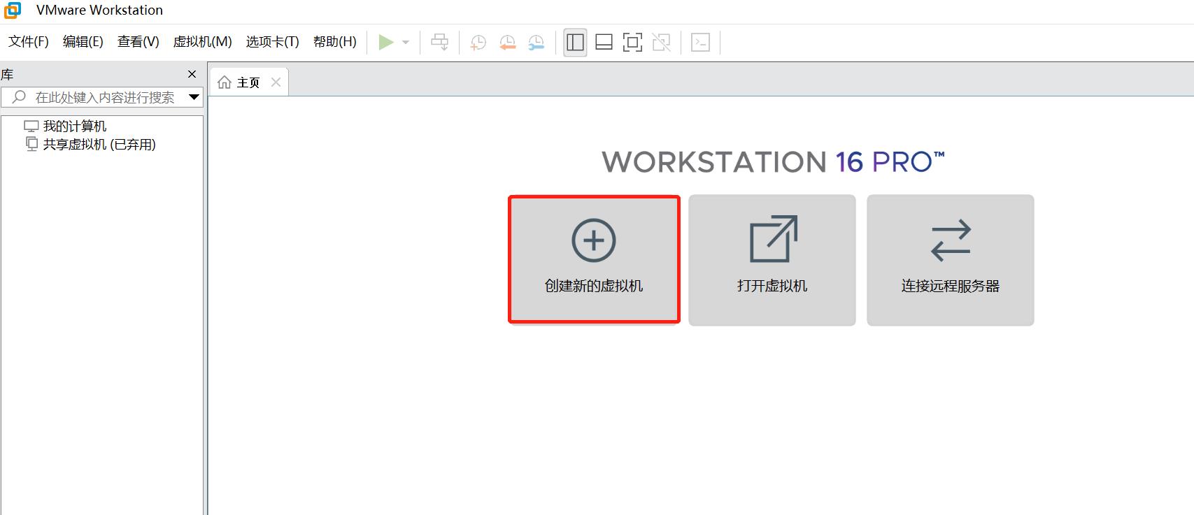Click the magnifier icon in library search

coord(19,97)
